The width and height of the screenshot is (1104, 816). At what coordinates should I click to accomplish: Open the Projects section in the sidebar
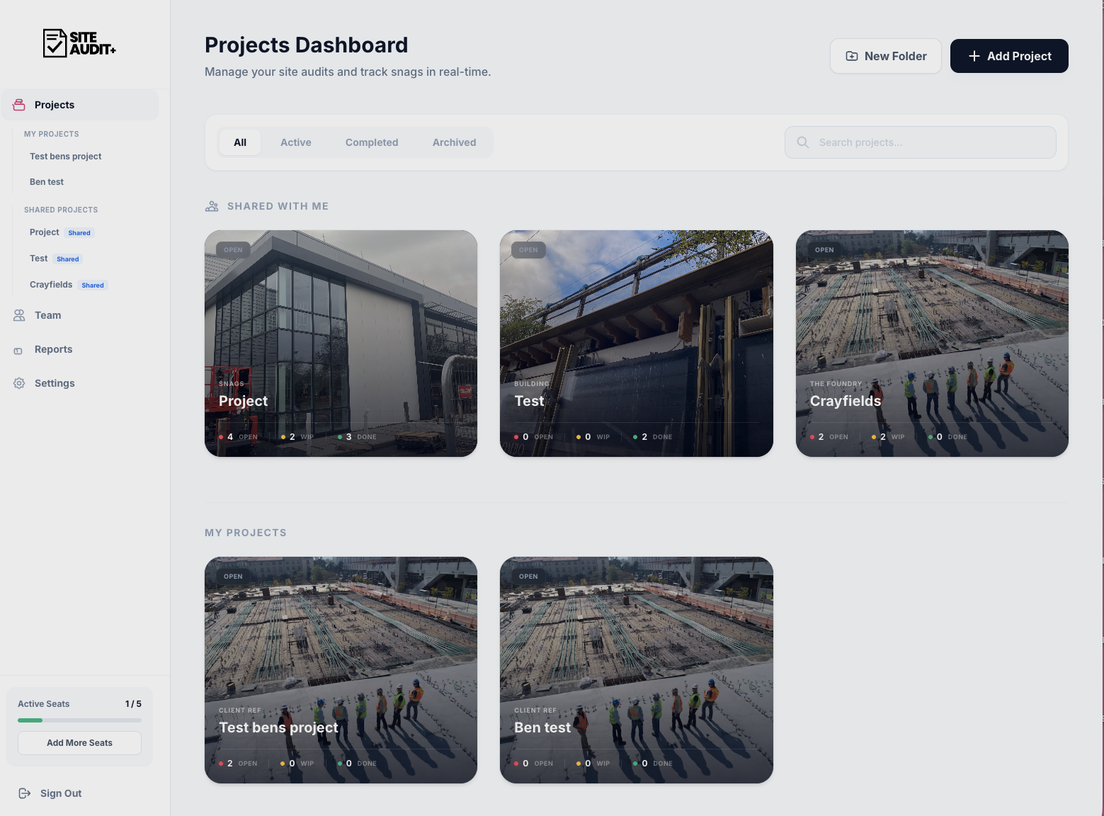pyautogui.click(x=54, y=104)
